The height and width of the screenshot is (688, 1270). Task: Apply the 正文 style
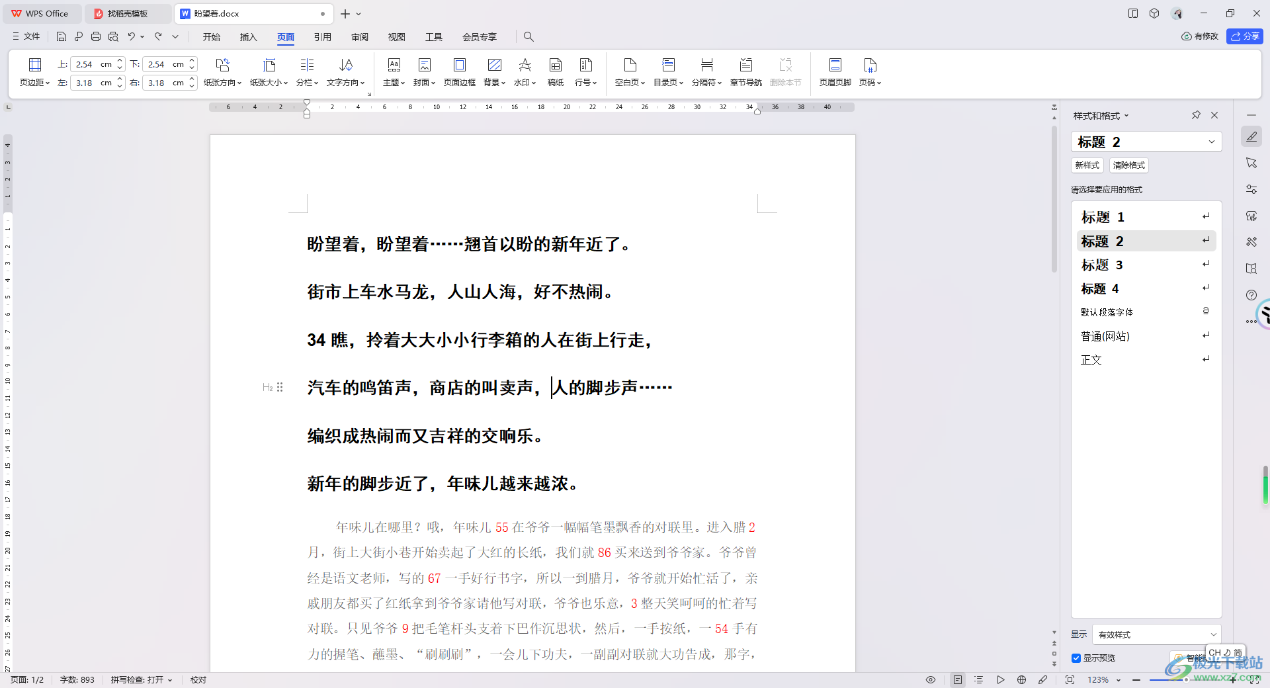(x=1146, y=360)
